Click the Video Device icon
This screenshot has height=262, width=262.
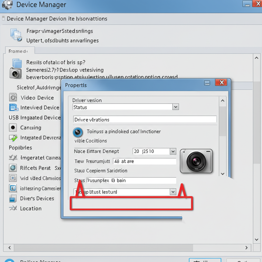tap(13, 97)
